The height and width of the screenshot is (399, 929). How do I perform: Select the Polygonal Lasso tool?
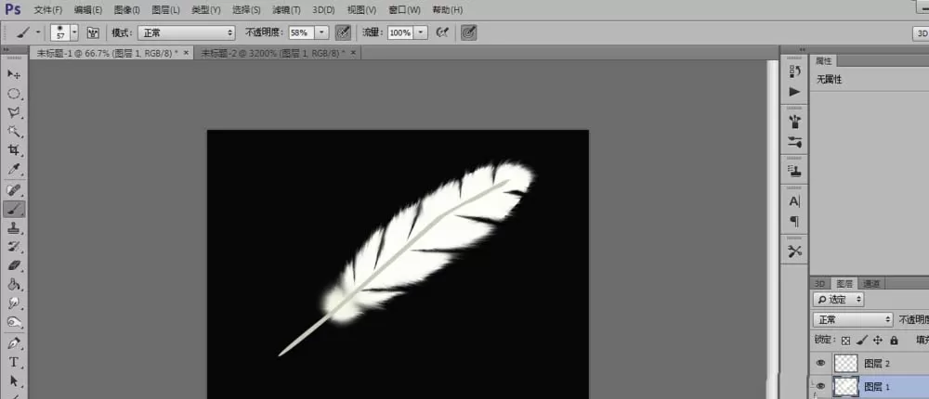click(x=14, y=112)
